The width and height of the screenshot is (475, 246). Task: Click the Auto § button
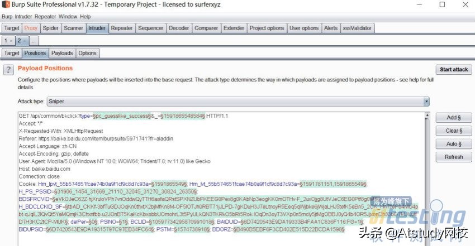point(454,144)
